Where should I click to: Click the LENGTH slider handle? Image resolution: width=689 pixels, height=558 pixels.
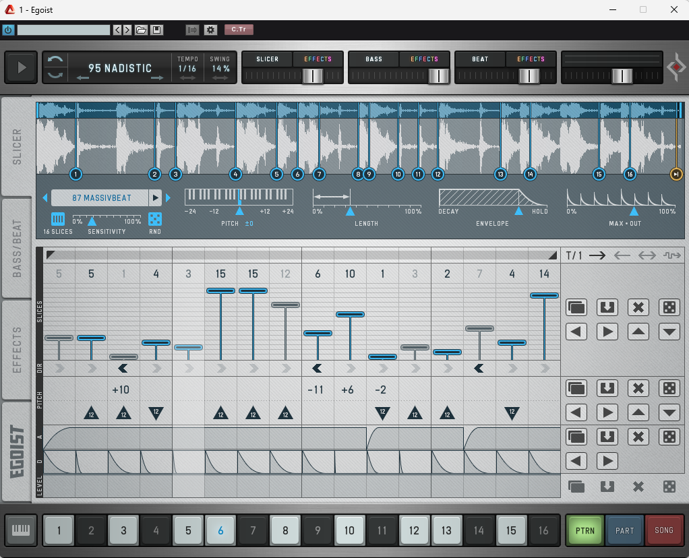point(350,212)
